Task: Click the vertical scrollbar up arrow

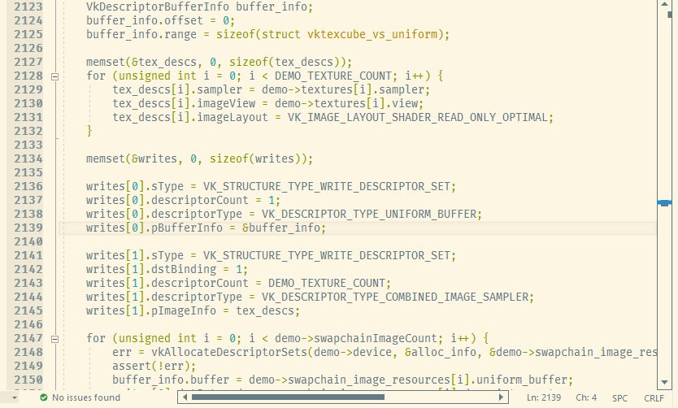Action: (x=665, y=4)
